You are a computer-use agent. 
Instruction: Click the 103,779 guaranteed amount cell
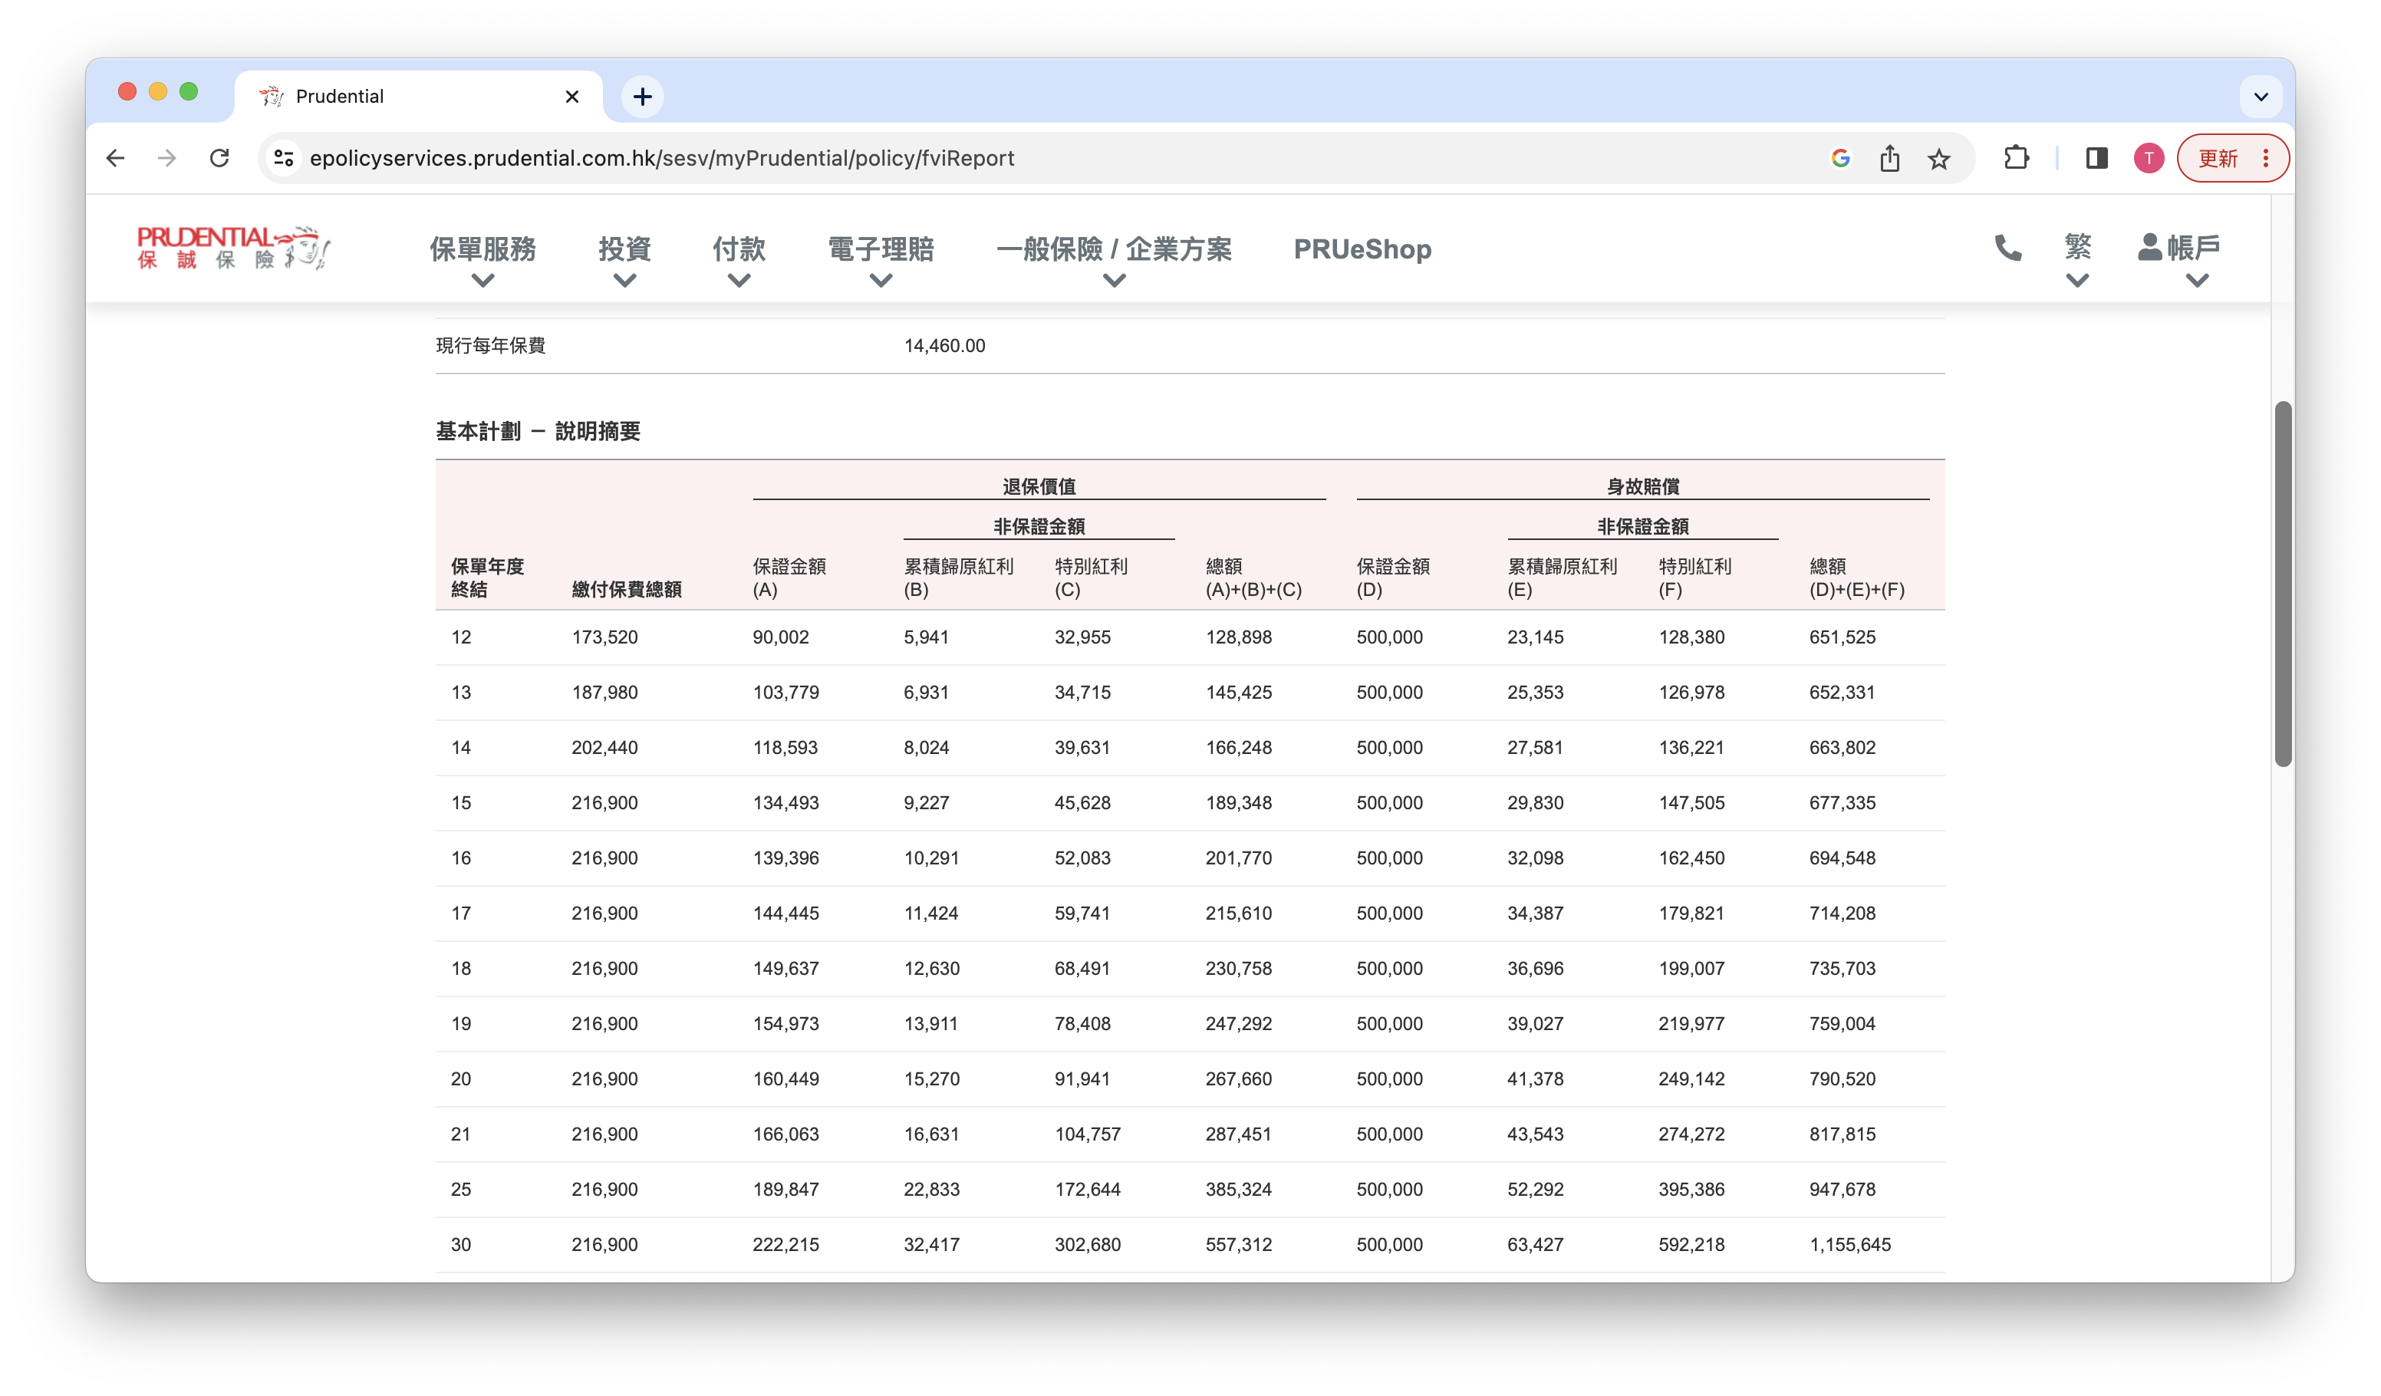coord(785,693)
